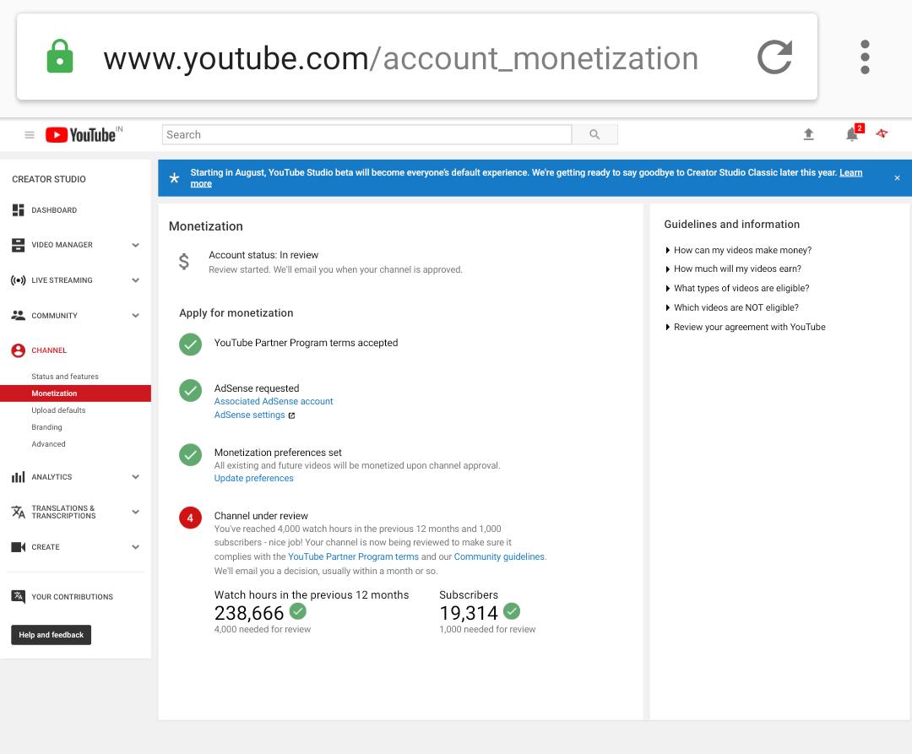
Task: Click 'Guidelines and information' heading
Action: pyautogui.click(x=731, y=225)
